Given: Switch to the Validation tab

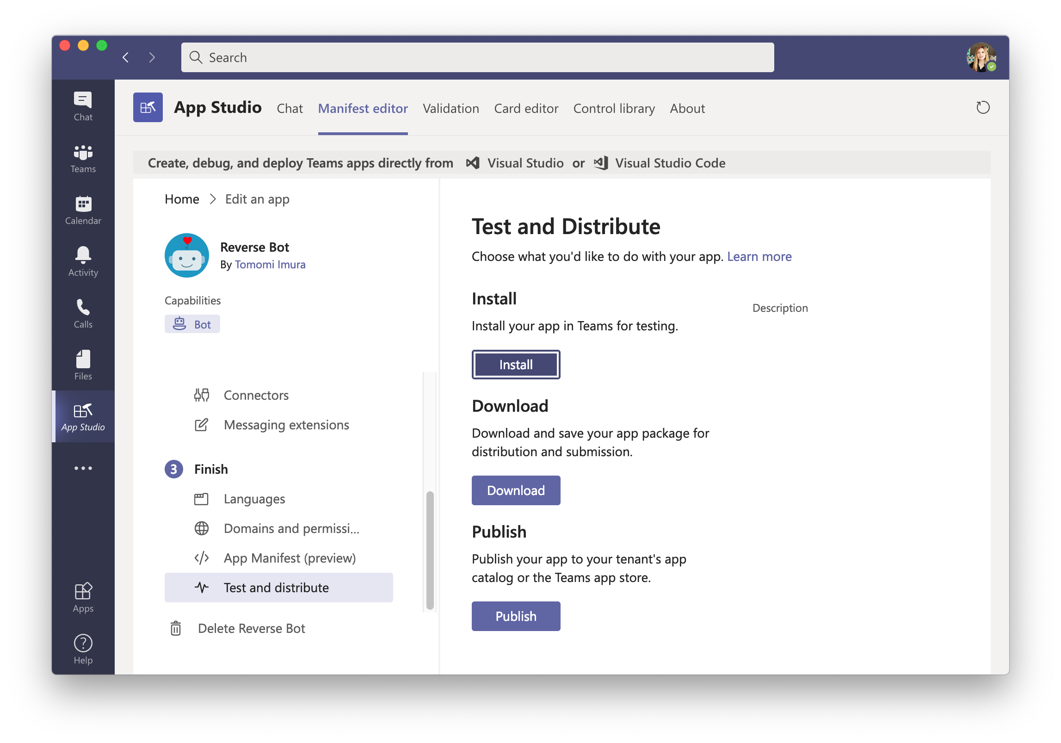Looking at the screenshot, I should (451, 108).
